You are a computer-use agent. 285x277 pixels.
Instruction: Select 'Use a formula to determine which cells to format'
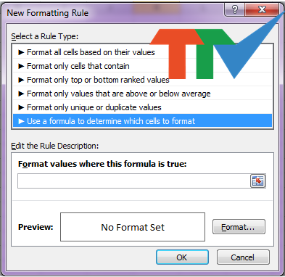pyautogui.click(x=142, y=121)
